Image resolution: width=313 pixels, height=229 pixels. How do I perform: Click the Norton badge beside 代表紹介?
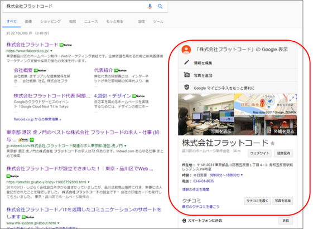(121, 71)
